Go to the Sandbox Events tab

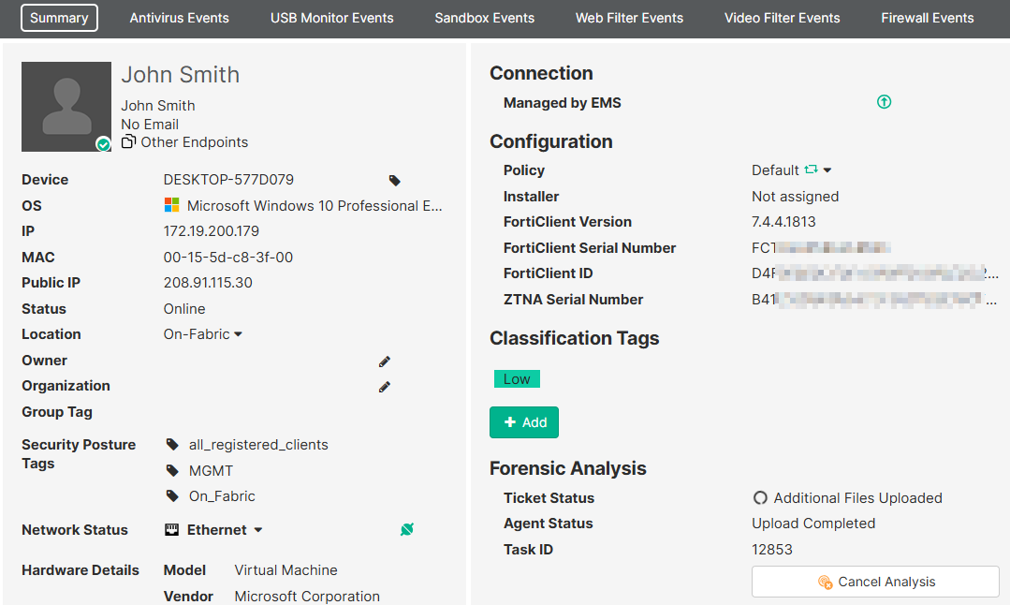[x=484, y=18]
